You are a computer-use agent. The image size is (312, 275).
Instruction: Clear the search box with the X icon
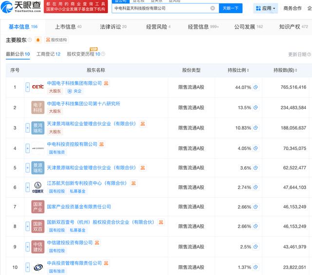pos(213,8)
